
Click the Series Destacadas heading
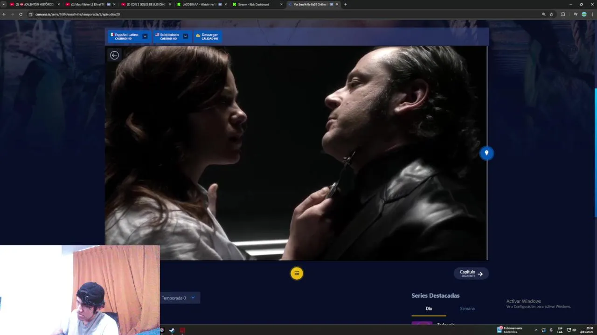click(x=435, y=295)
